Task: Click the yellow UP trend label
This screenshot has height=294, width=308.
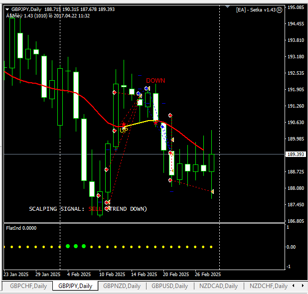Action: coord(124,130)
